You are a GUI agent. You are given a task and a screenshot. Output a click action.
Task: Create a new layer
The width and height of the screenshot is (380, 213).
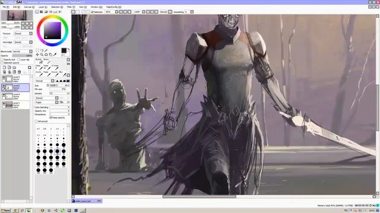tap(4, 67)
